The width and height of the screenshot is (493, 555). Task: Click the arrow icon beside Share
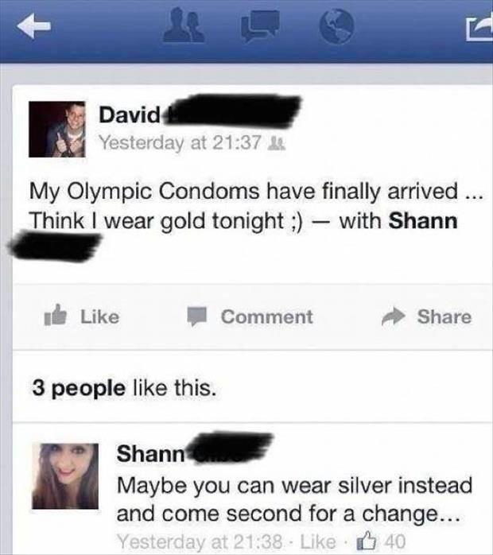(393, 316)
